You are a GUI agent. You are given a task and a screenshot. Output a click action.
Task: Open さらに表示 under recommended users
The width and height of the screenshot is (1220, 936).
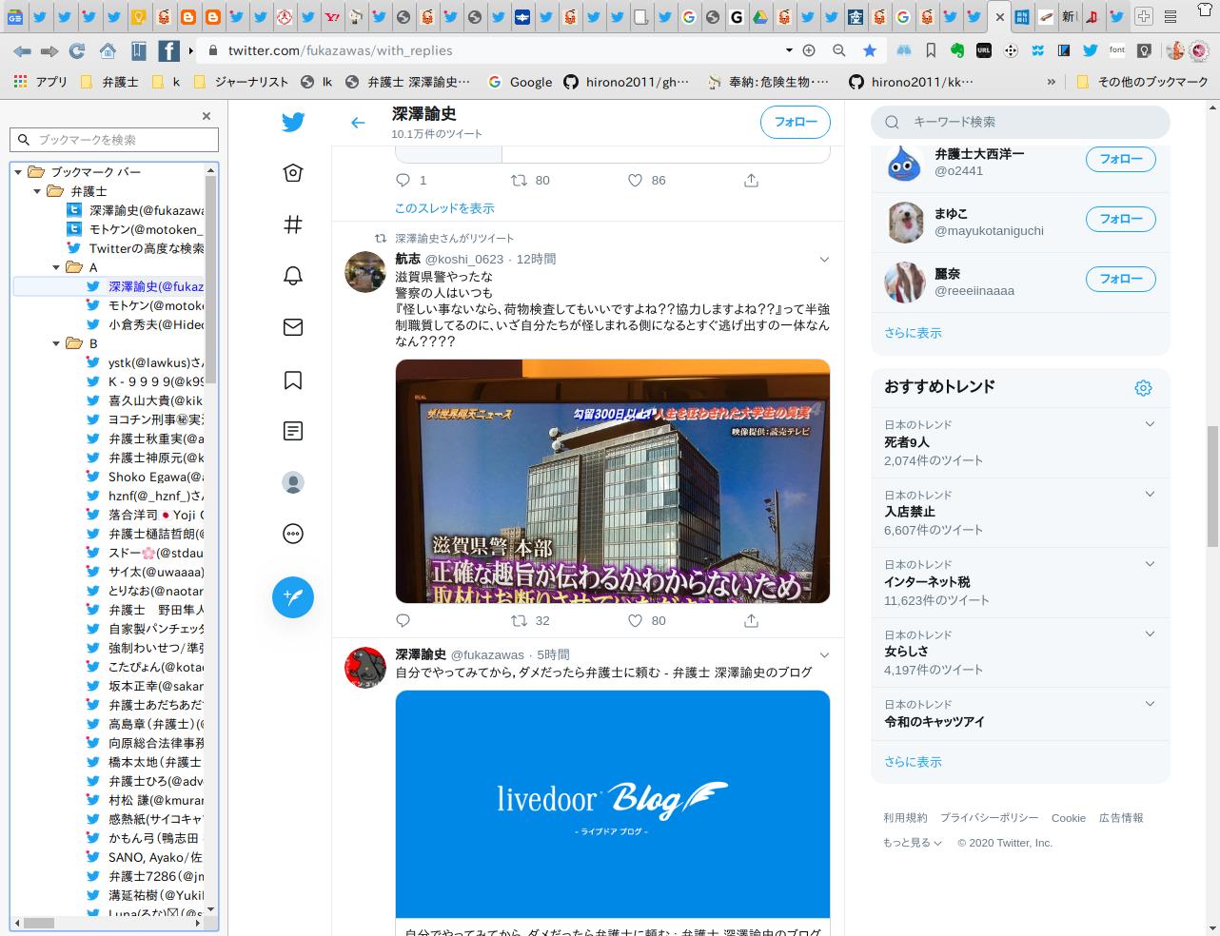click(x=913, y=333)
